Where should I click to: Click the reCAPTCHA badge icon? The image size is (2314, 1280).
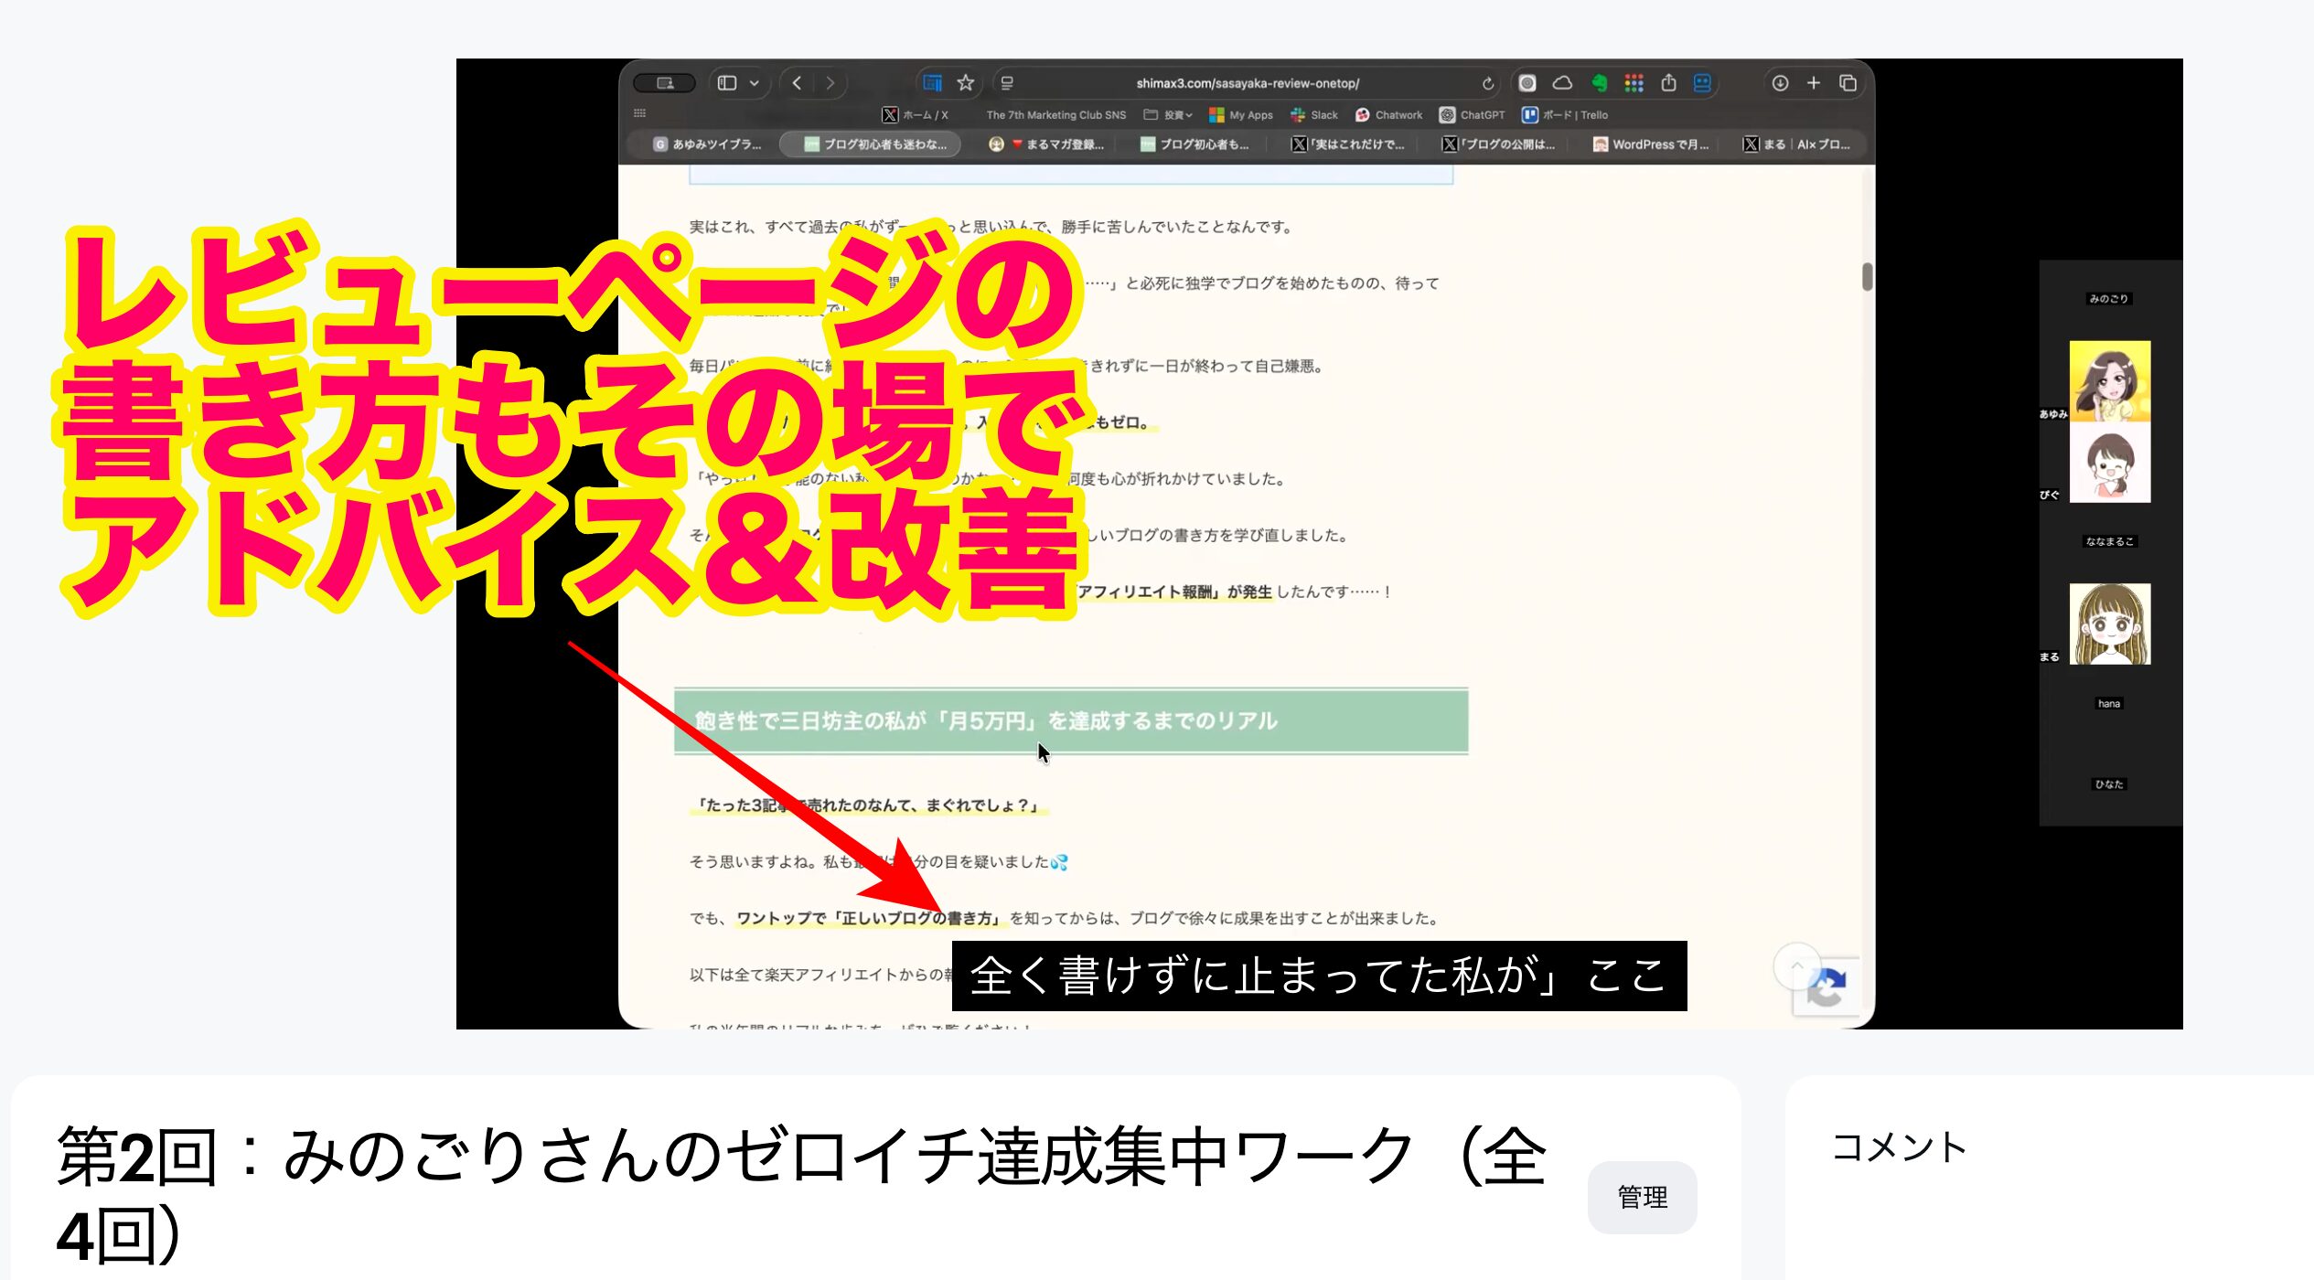coord(1827,987)
